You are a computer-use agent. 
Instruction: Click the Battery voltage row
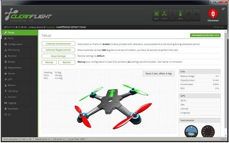(x=200, y=76)
